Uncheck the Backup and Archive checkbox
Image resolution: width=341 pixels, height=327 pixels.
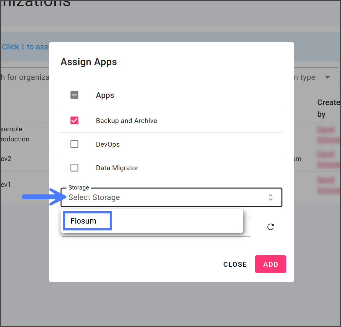pos(74,120)
